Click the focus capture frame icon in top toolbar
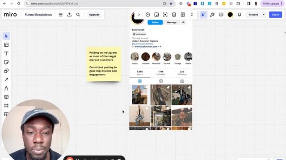This screenshot has height=160, width=286. pyautogui.click(x=165, y=15)
